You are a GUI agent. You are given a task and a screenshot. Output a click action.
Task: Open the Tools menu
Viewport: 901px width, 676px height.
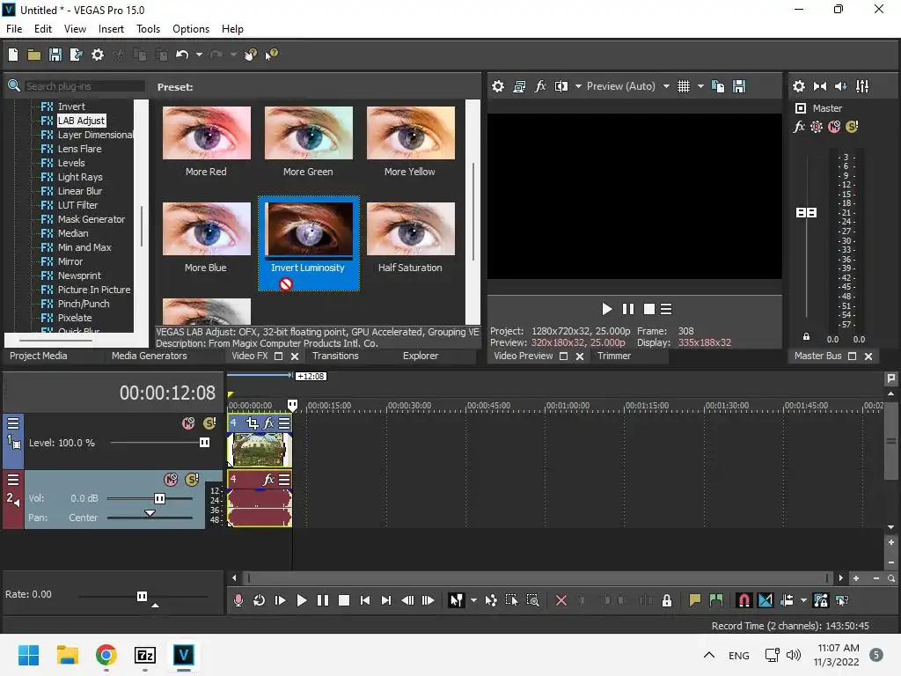tap(148, 29)
